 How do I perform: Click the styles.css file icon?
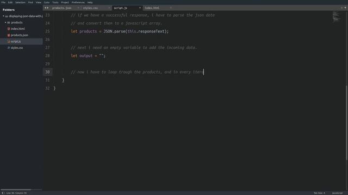(9, 48)
